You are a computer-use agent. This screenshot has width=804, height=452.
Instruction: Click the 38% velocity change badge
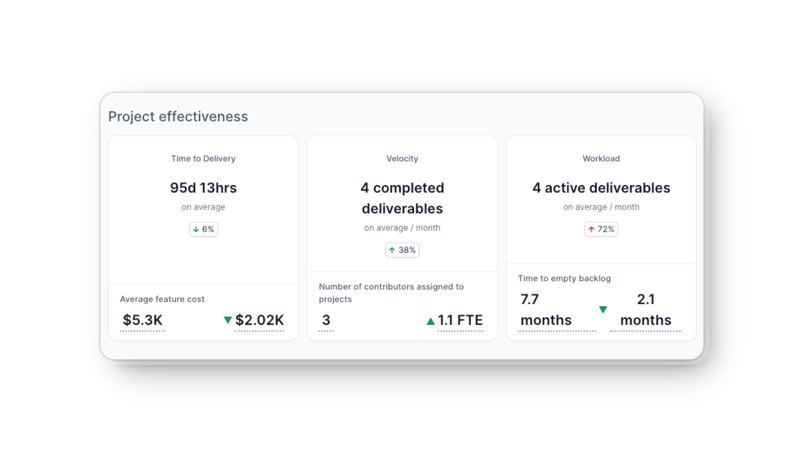402,250
